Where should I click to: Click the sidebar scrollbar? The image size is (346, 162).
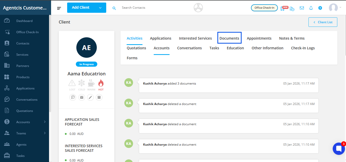tap(50, 64)
